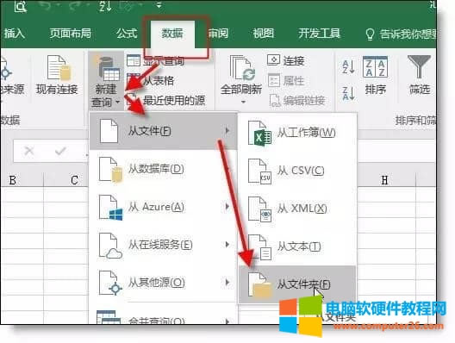Screen dimensions: 455x343
Task: Open the 数据 ribbon tab
Action: (x=172, y=34)
